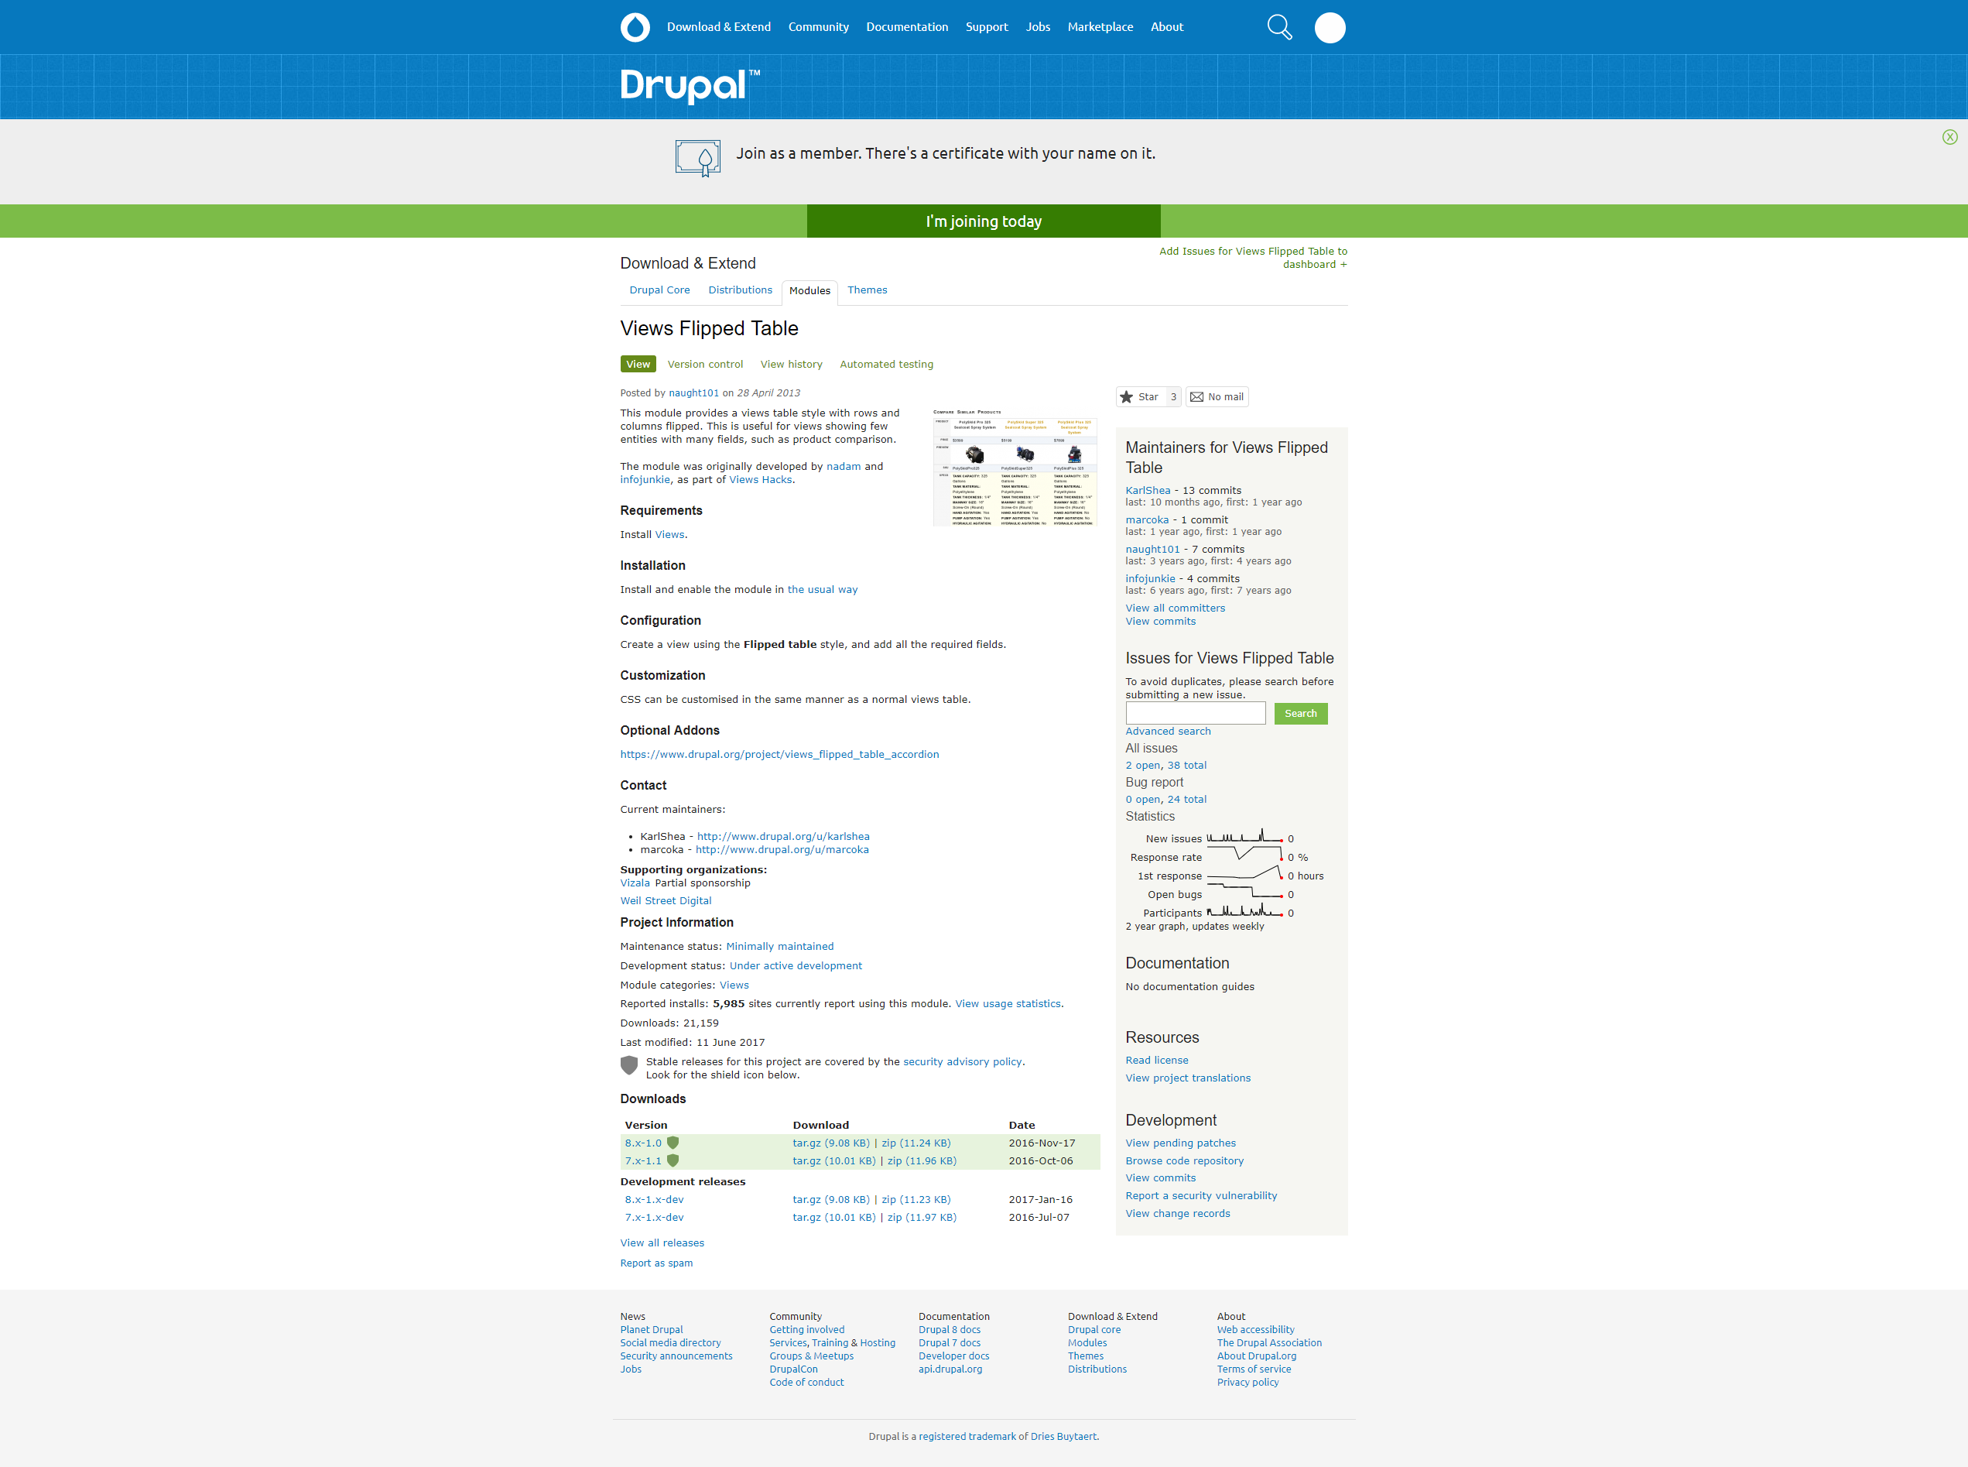Click the Drupal drop logo icon
Screen dimensions: 1968x1467
pyautogui.click(x=635, y=28)
